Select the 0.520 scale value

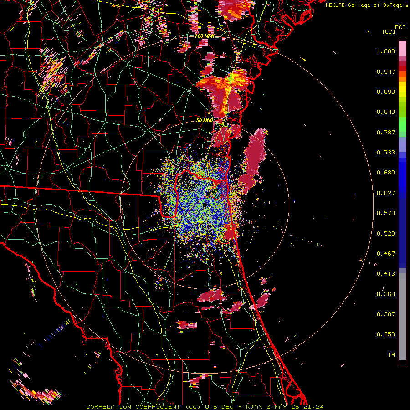coord(386,234)
